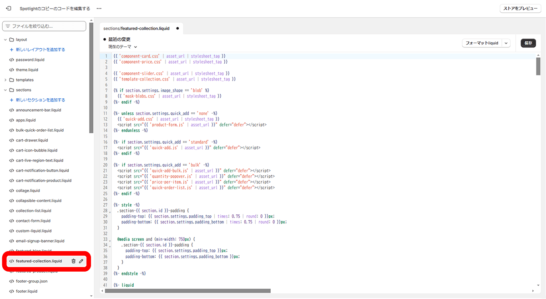
Task: Click the store preview button
Action: click(521, 9)
